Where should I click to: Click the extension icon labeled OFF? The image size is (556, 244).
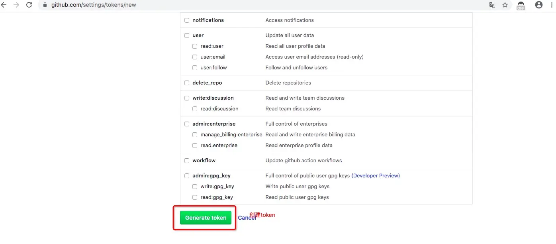point(521,5)
